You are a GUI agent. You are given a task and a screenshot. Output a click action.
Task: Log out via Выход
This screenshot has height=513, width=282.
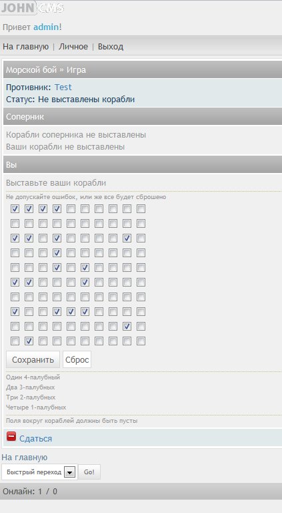111,47
